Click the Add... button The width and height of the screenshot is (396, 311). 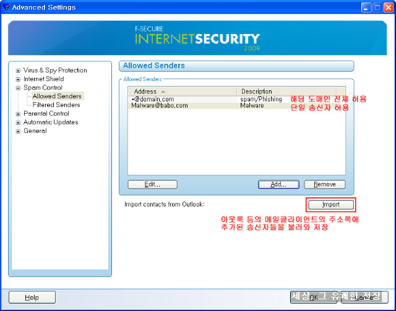click(278, 184)
